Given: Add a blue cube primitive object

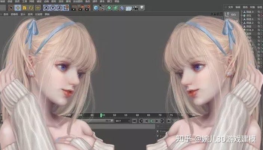Looking at the screenshot, I should tap(96, 8).
